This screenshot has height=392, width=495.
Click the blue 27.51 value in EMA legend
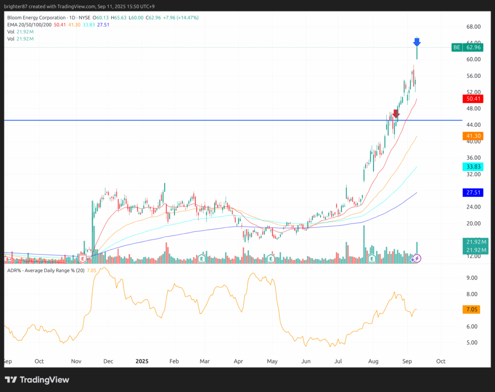tap(103, 25)
